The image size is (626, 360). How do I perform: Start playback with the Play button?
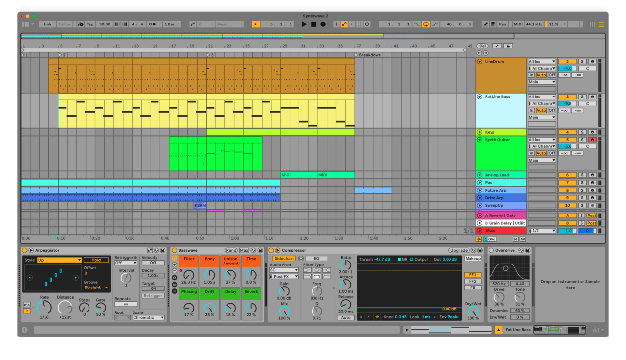304,24
